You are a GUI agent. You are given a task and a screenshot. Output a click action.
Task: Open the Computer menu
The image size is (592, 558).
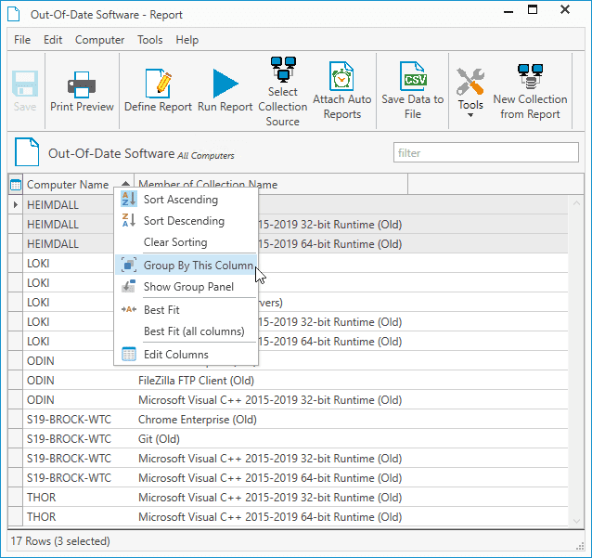coord(99,40)
